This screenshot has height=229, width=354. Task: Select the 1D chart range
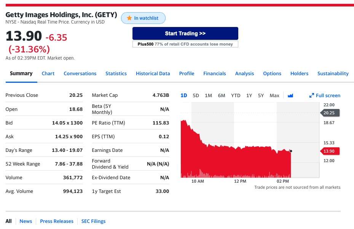point(183,96)
